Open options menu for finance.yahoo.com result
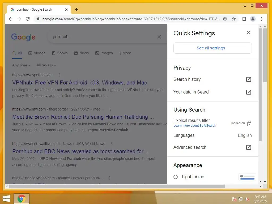272x204 pixels. tap(109, 178)
